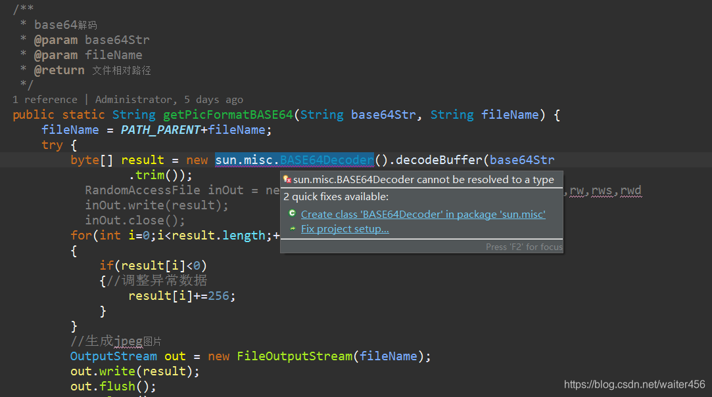Click the green class creation icon in quick fix popup
This screenshot has width=712, height=397.
coord(292,213)
